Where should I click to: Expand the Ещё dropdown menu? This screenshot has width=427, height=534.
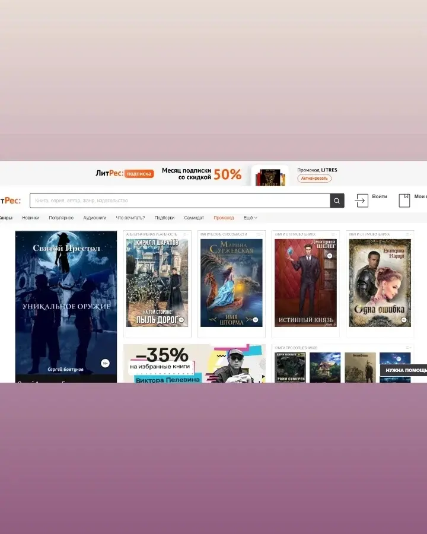[250, 218]
